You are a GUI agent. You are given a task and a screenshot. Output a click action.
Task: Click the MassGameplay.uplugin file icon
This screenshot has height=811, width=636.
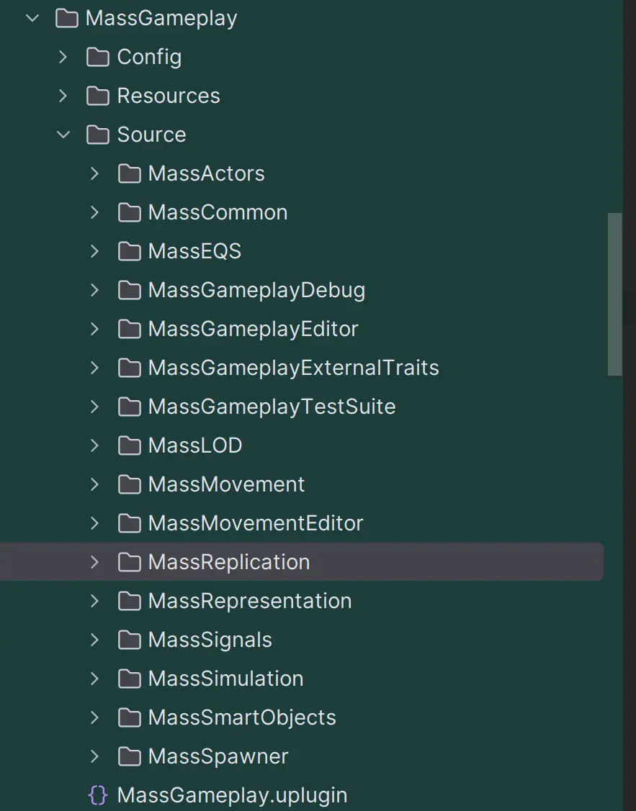point(97,795)
